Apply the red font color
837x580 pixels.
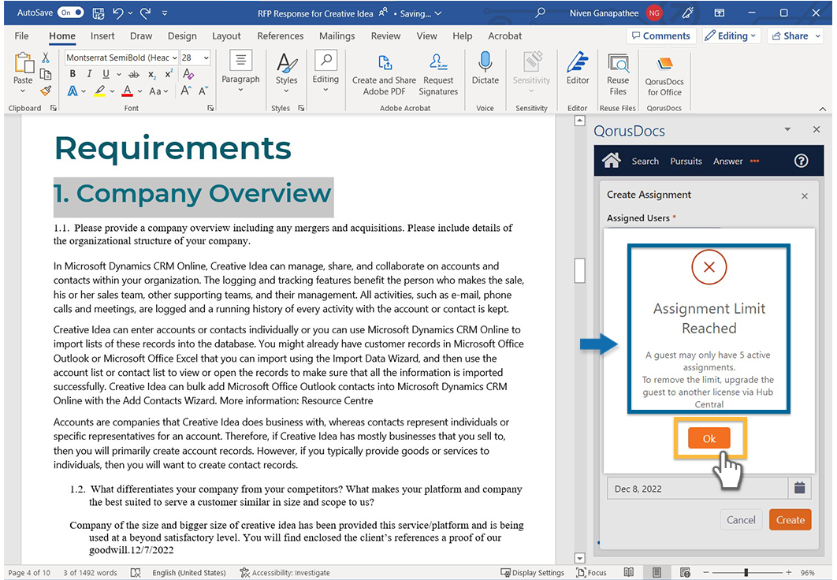point(127,91)
